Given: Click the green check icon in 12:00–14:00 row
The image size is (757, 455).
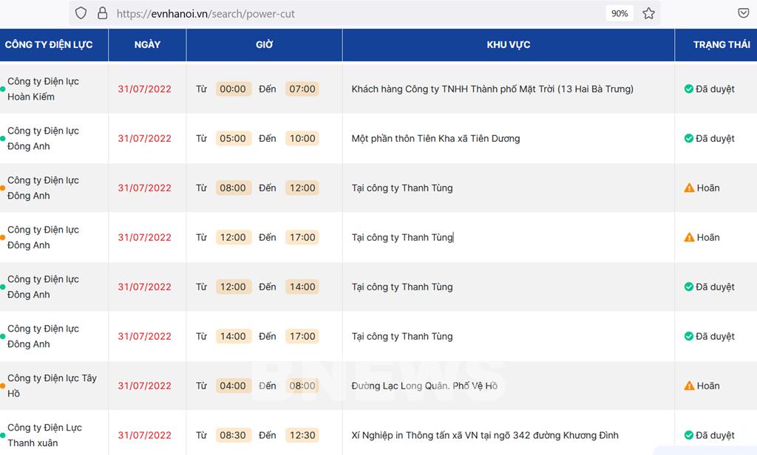Looking at the screenshot, I should pos(689,287).
